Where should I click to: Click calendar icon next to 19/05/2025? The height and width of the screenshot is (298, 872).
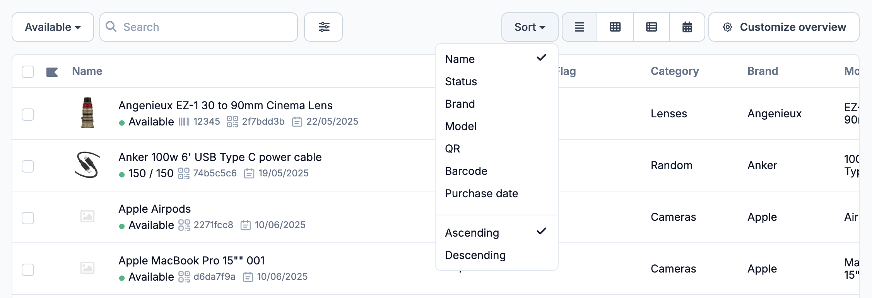tap(249, 174)
